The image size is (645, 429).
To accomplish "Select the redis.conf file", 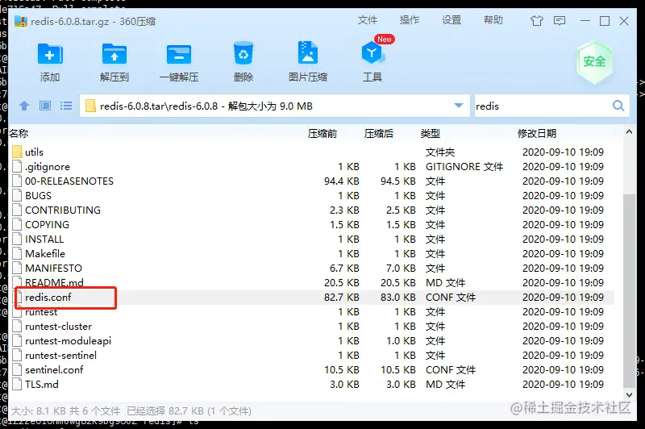I will [48, 297].
